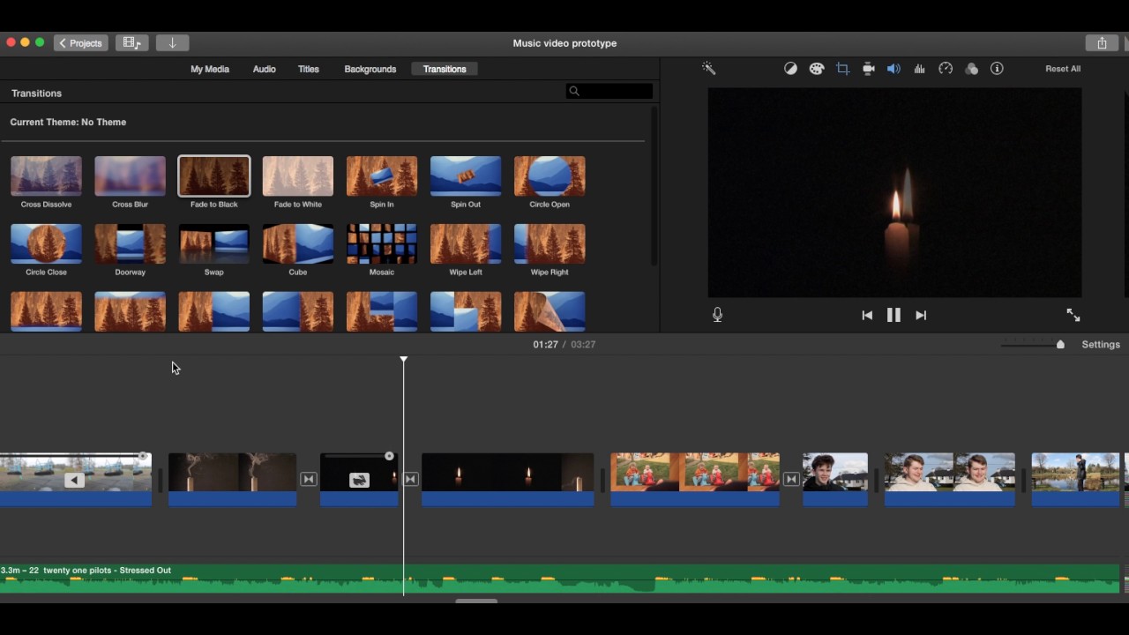Open timeline Settings
Image resolution: width=1129 pixels, height=635 pixels.
click(x=1101, y=345)
